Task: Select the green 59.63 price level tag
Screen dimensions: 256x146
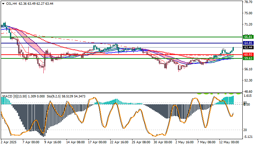Action: [248, 58]
